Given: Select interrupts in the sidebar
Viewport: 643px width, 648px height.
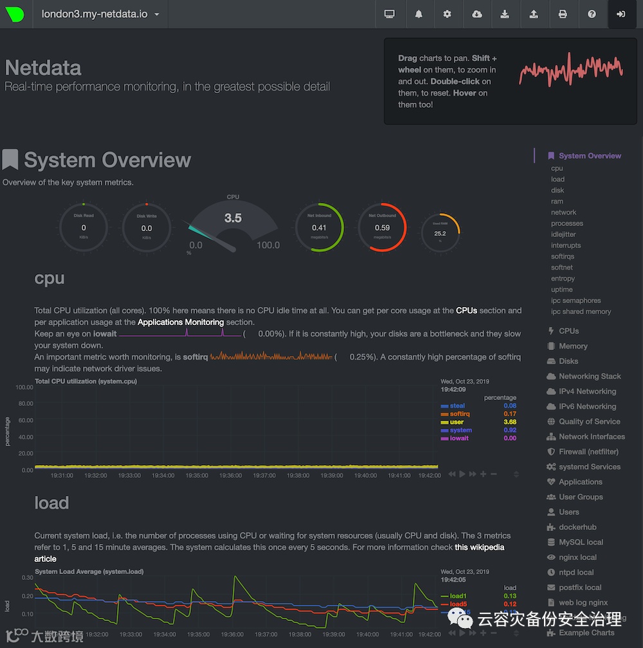Looking at the screenshot, I should tap(566, 245).
